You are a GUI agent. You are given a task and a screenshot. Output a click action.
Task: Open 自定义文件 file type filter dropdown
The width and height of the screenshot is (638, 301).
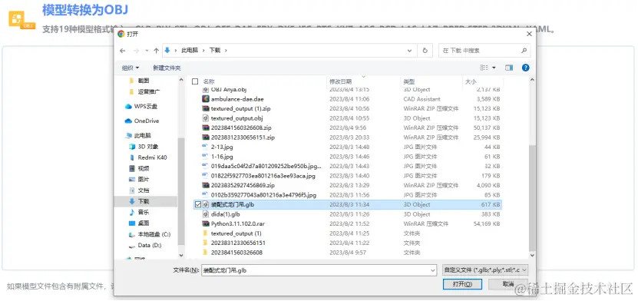[485, 270]
